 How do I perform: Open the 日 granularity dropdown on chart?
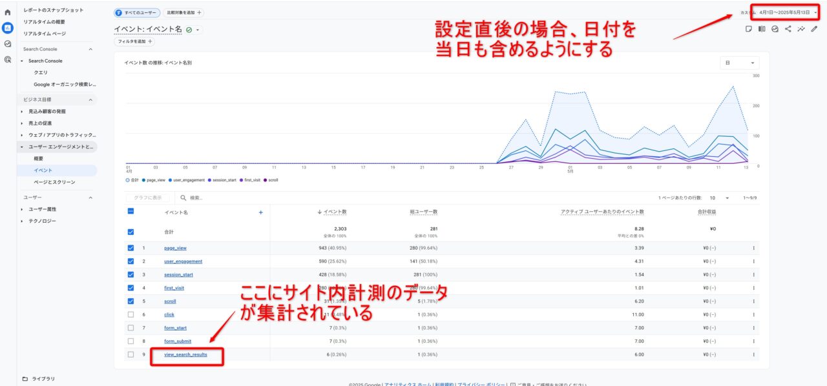point(740,63)
